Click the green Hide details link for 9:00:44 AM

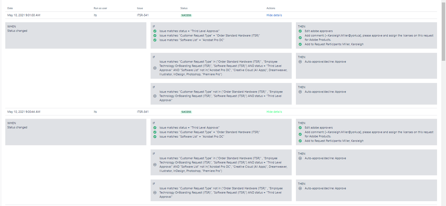274,111
